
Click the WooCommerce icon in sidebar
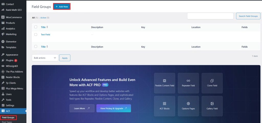[x=3, y=17]
